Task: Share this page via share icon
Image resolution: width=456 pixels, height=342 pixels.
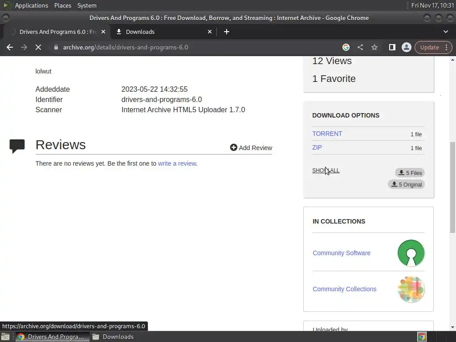Action: (x=360, y=47)
